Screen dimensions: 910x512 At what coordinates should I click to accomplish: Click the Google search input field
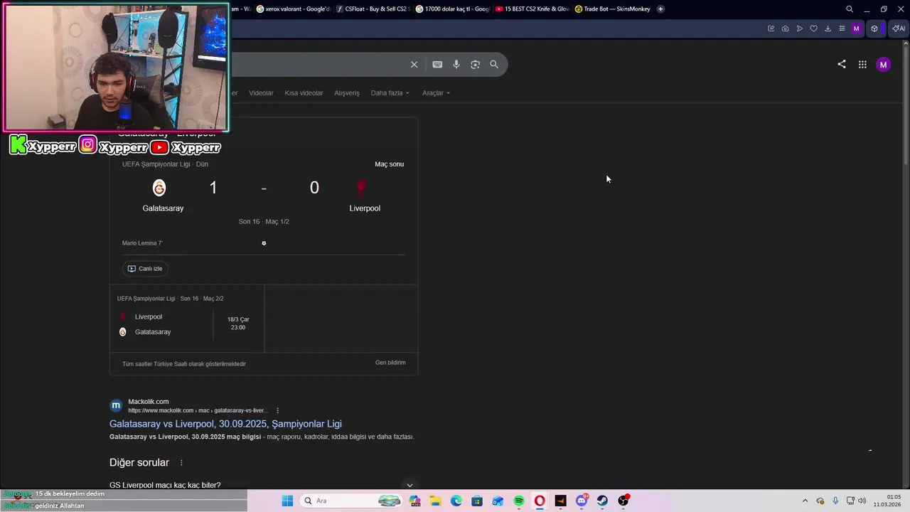pyautogui.click(x=320, y=65)
